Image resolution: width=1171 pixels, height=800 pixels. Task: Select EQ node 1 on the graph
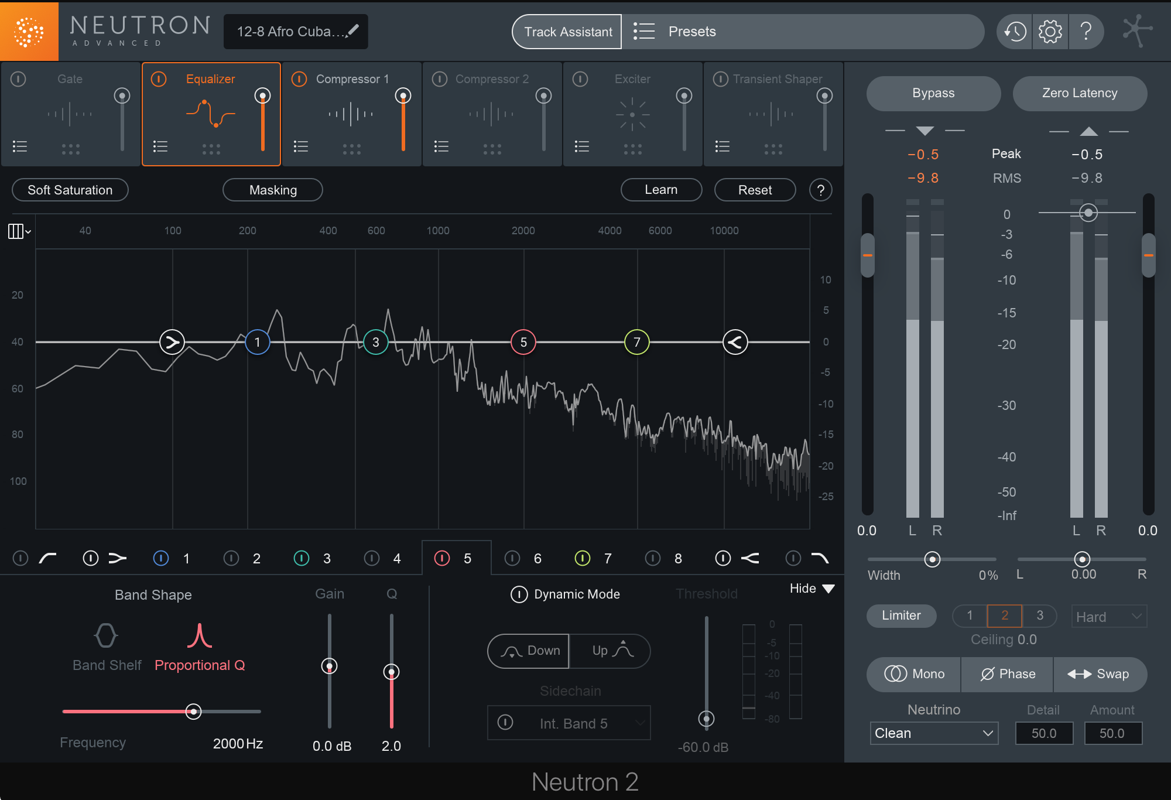click(x=257, y=342)
